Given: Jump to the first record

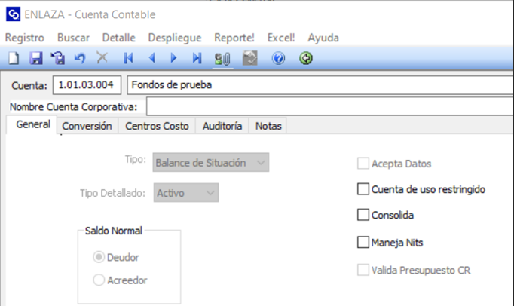Looking at the screenshot, I should (128, 58).
